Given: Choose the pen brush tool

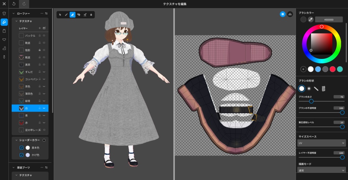Looking at the screenshot, I should coord(66,15).
